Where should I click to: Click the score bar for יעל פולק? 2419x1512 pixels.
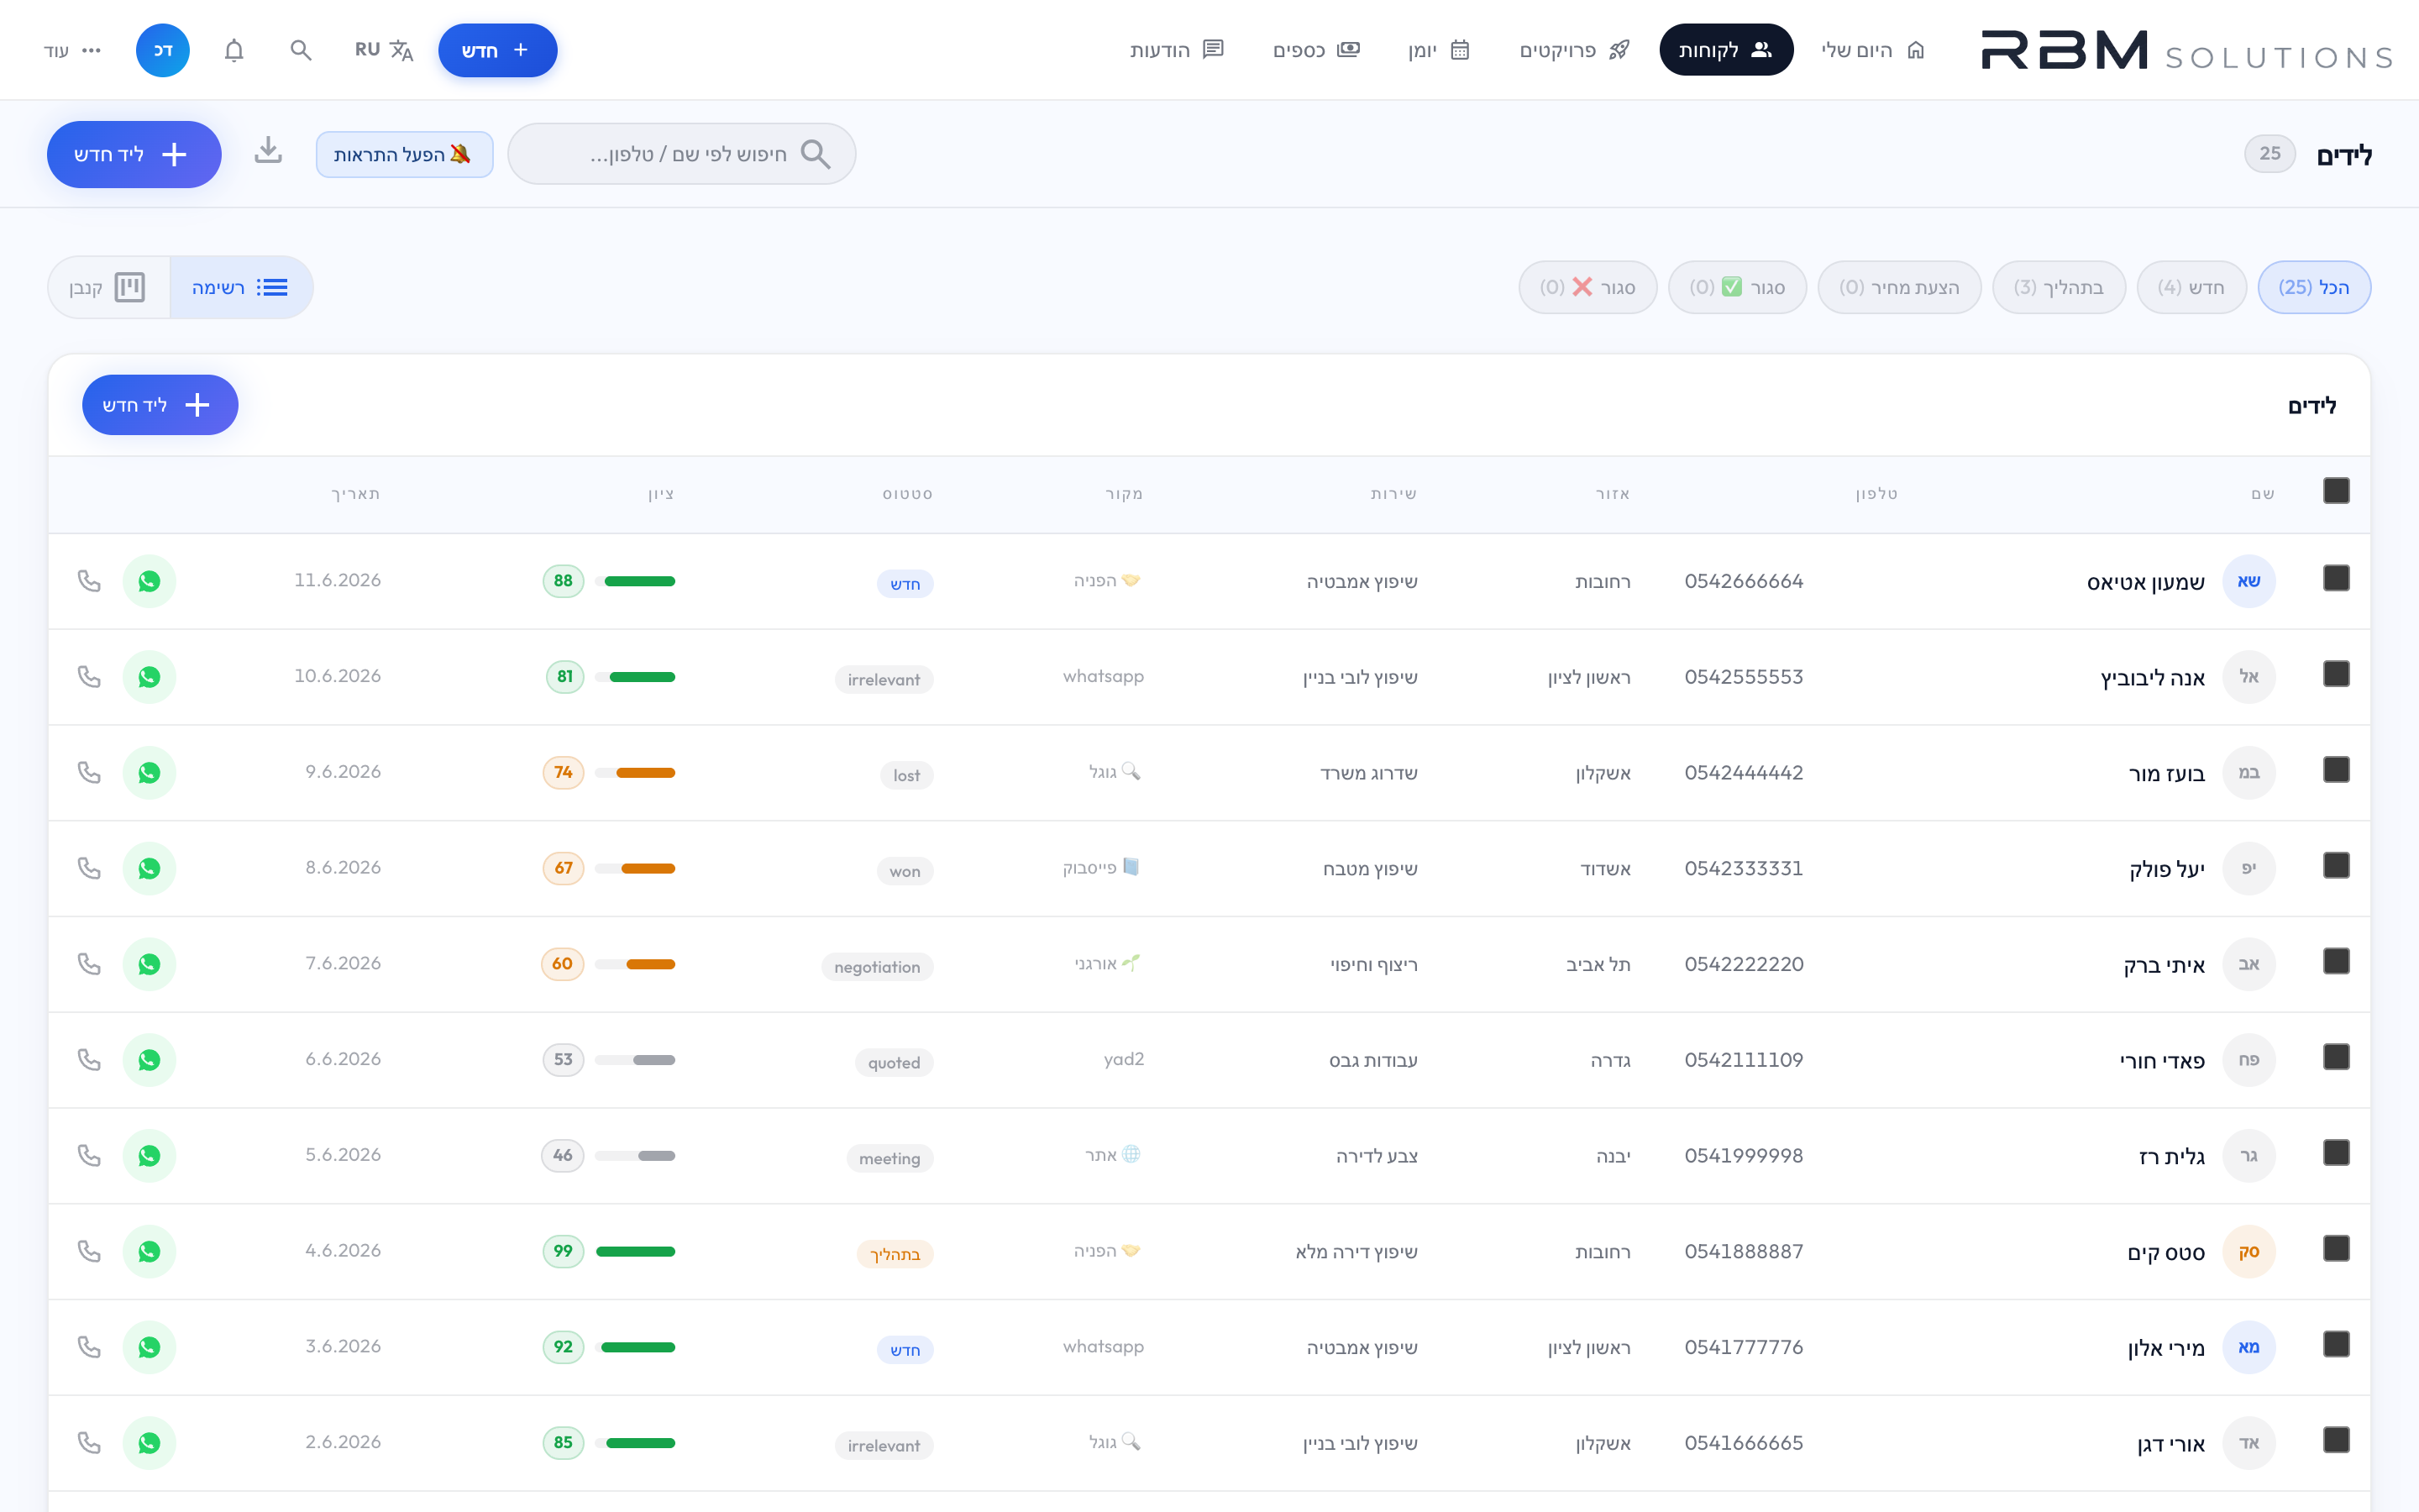coord(636,868)
